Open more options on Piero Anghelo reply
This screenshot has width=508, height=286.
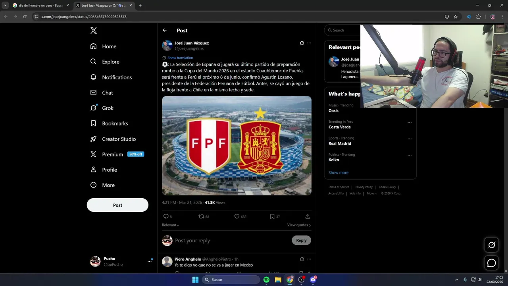coord(309,259)
